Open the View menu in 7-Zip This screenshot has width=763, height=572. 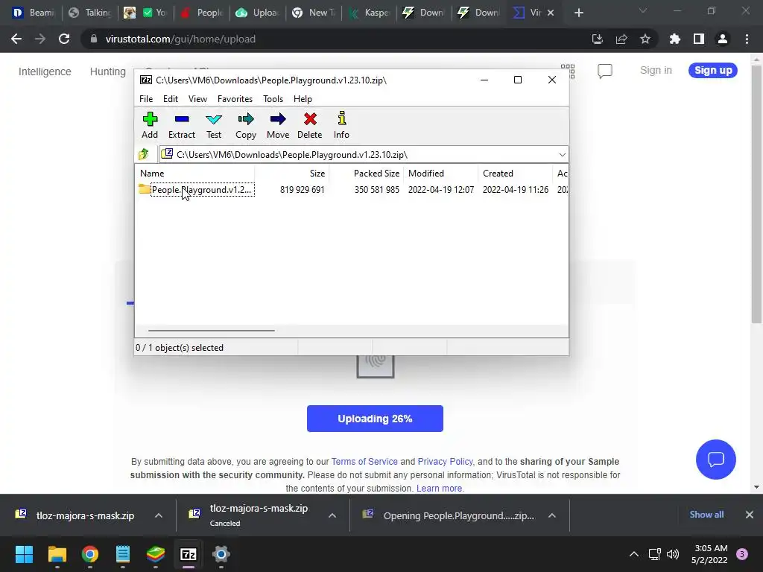197,99
